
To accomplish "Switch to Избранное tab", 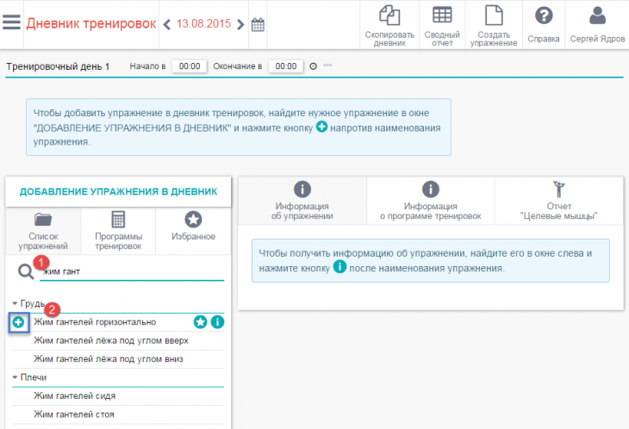I will coord(193,227).
